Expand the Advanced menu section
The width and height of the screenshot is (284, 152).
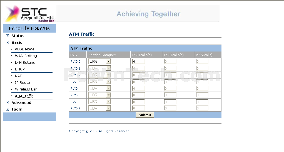[x=8, y=103]
